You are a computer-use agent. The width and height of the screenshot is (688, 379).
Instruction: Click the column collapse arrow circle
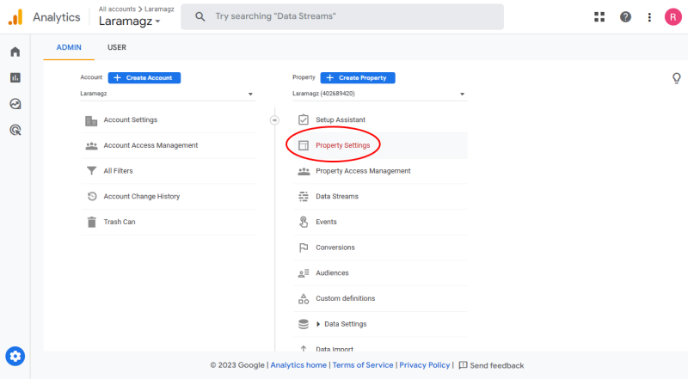click(x=274, y=119)
